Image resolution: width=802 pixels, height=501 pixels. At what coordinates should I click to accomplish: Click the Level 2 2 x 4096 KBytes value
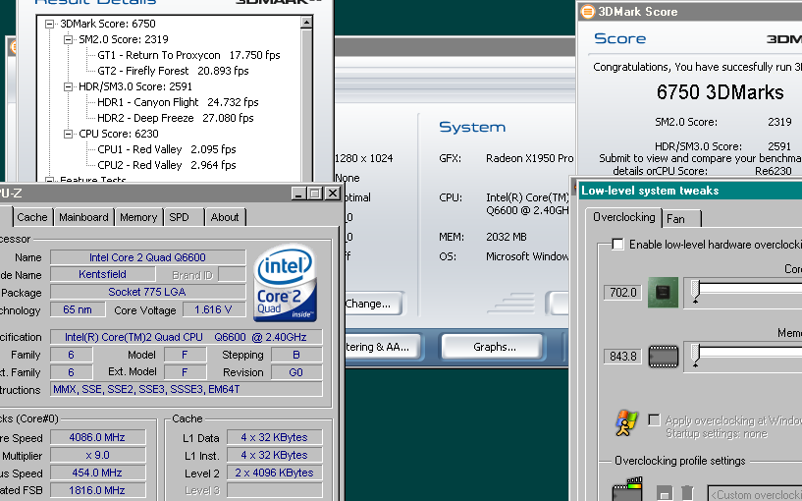pos(275,473)
